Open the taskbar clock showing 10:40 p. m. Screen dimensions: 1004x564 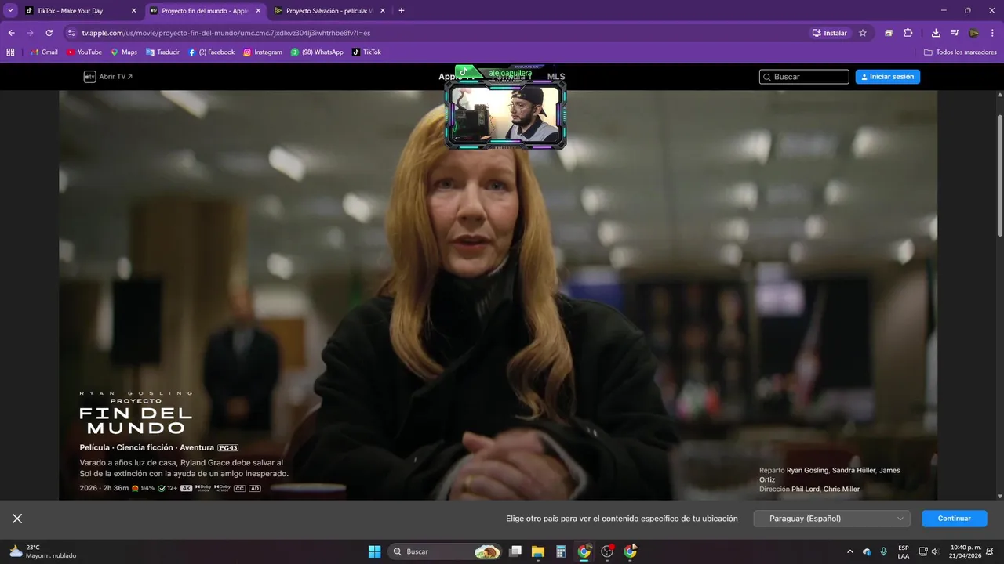pyautogui.click(x=966, y=551)
